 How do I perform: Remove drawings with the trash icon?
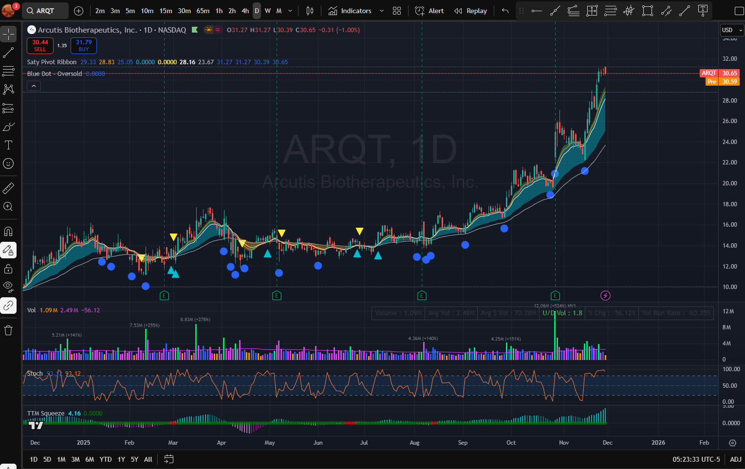[x=8, y=330]
